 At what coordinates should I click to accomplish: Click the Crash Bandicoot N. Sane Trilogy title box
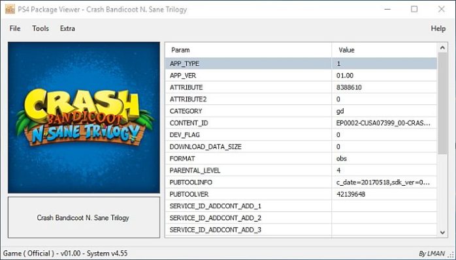[84, 218]
